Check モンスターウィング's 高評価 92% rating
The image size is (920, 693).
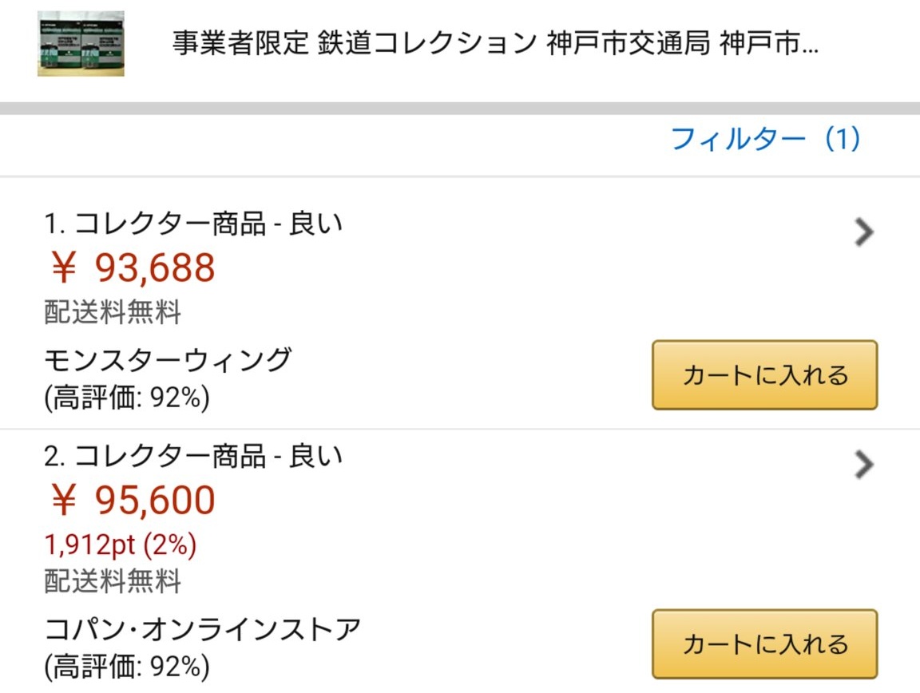(127, 398)
